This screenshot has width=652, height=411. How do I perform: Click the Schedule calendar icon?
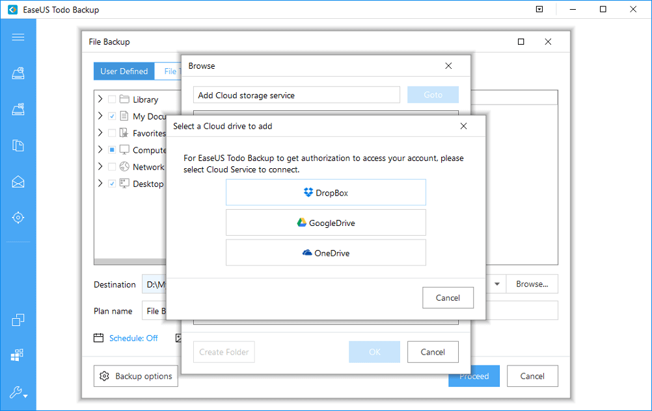(98, 338)
